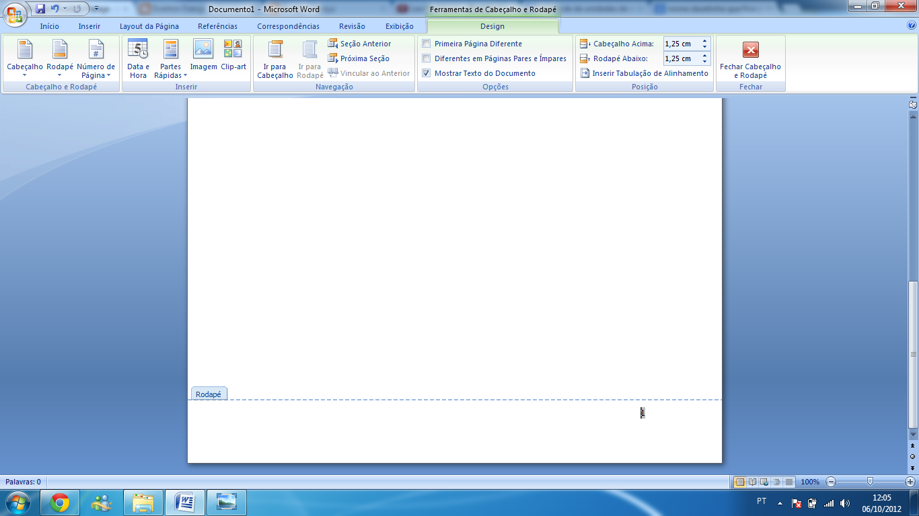Insert Data e Hora
Image resolution: width=919 pixels, height=516 pixels.
click(x=138, y=58)
